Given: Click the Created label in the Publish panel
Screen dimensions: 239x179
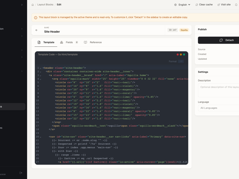Looking at the screenshot, I should tap(202, 54).
